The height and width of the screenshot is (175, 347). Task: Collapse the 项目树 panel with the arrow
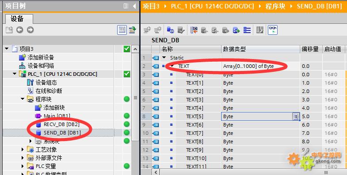[x=134, y=6]
